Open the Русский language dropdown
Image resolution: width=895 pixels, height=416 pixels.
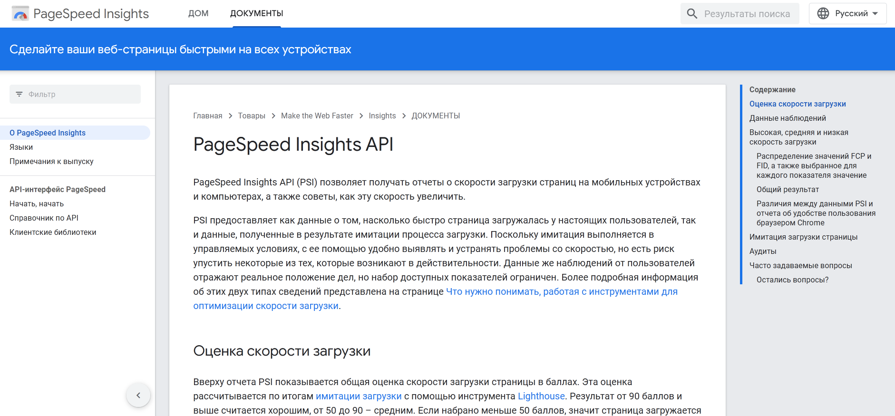(x=847, y=13)
